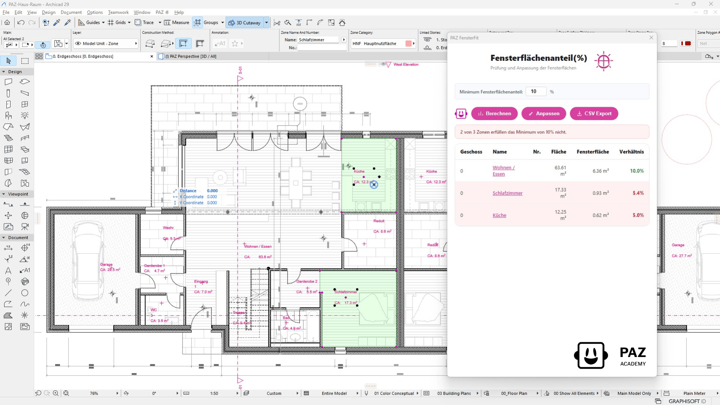Toggle the Measure tool

pos(177,22)
